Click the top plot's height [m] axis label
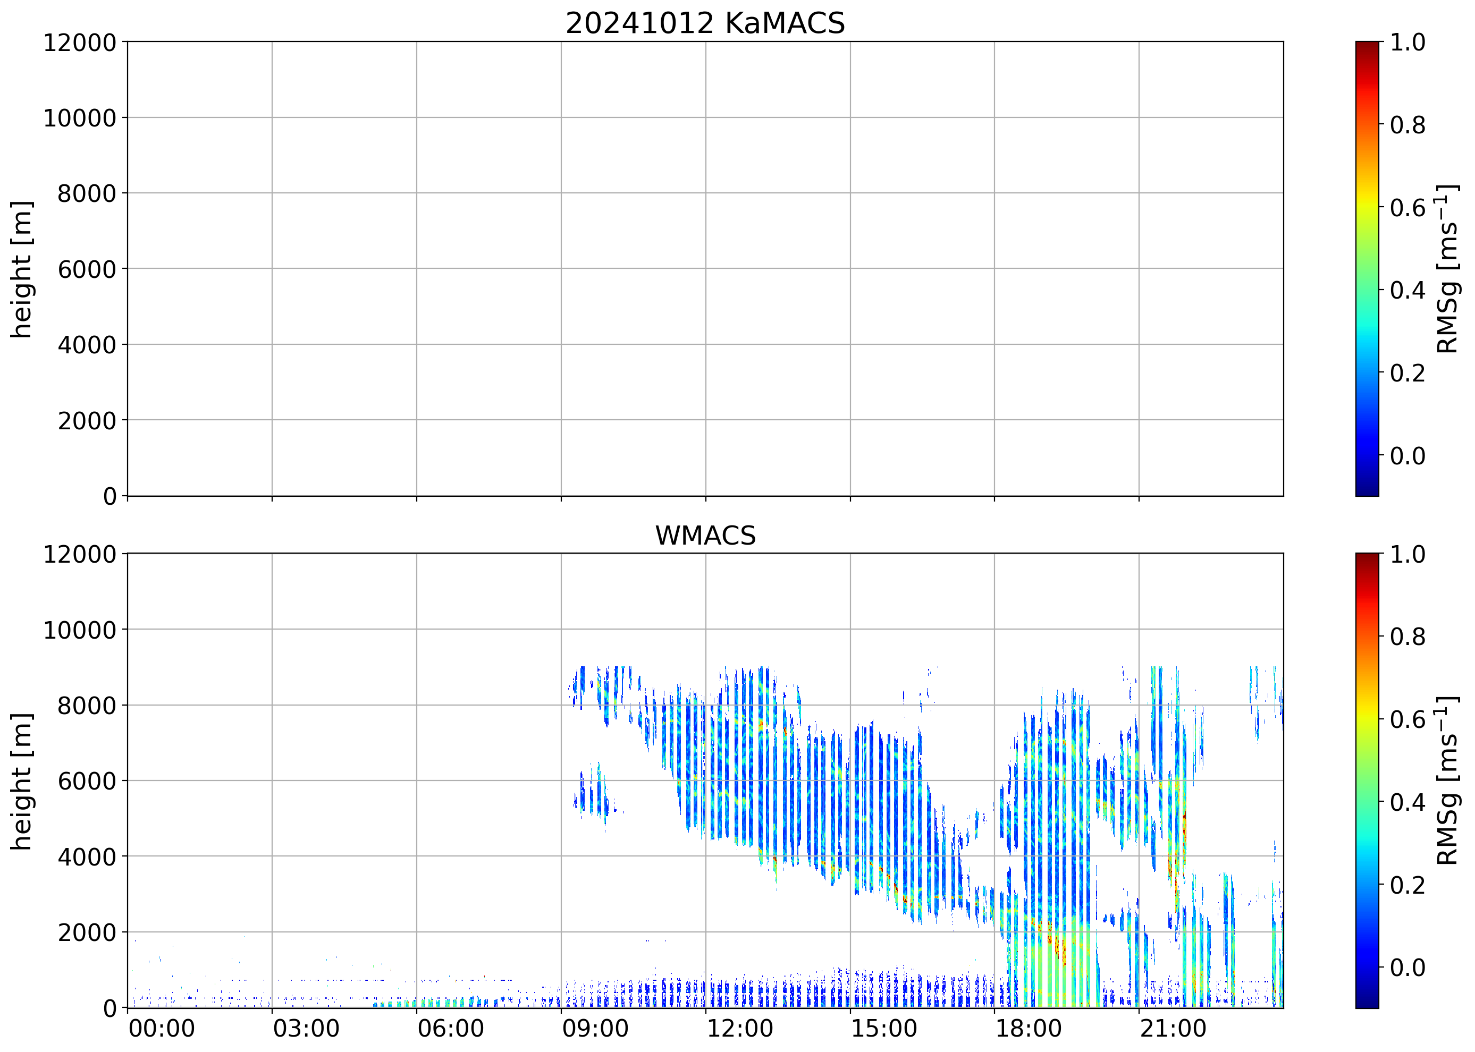Viewport: 1475px width, 1052px height. [21, 269]
